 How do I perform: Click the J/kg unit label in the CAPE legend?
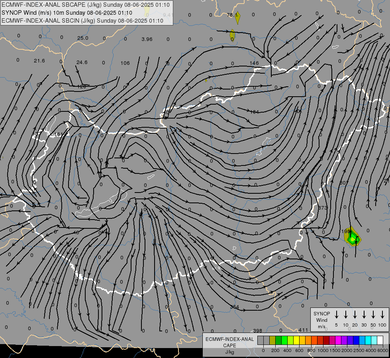tap(229, 352)
